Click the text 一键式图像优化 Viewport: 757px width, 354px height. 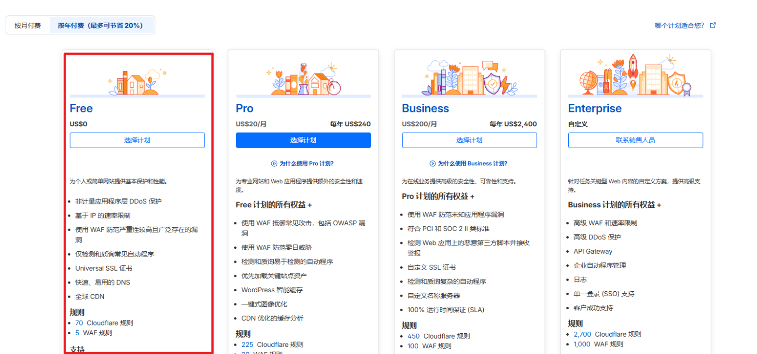265,304
